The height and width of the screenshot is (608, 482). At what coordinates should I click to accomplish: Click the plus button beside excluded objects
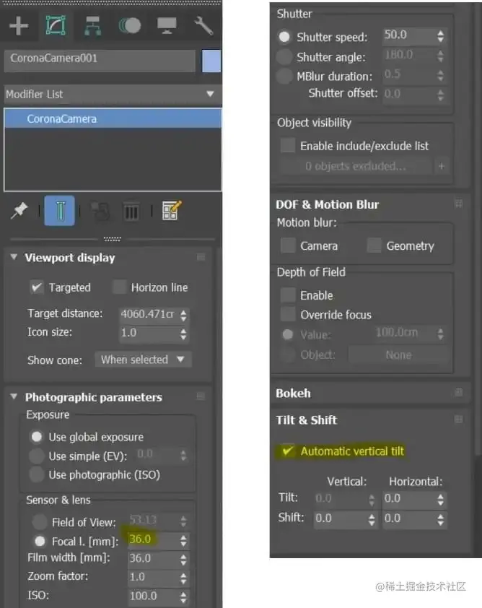pyautogui.click(x=442, y=166)
